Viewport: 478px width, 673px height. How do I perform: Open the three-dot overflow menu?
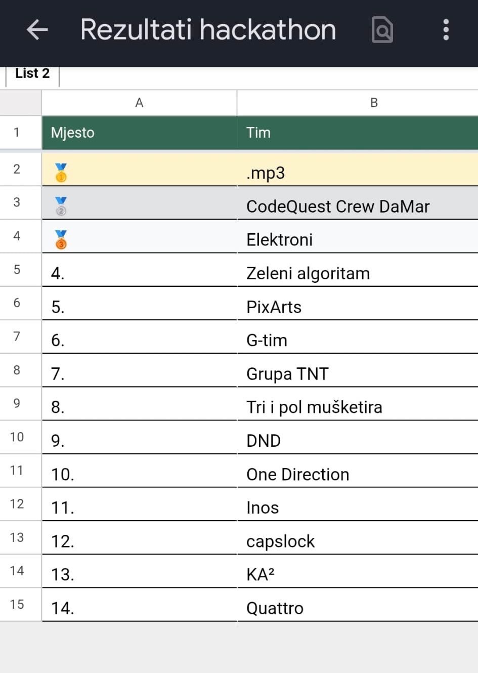coord(446,30)
